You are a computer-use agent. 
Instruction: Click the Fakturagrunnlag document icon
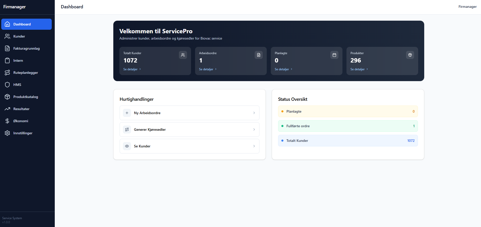click(x=7, y=48)
